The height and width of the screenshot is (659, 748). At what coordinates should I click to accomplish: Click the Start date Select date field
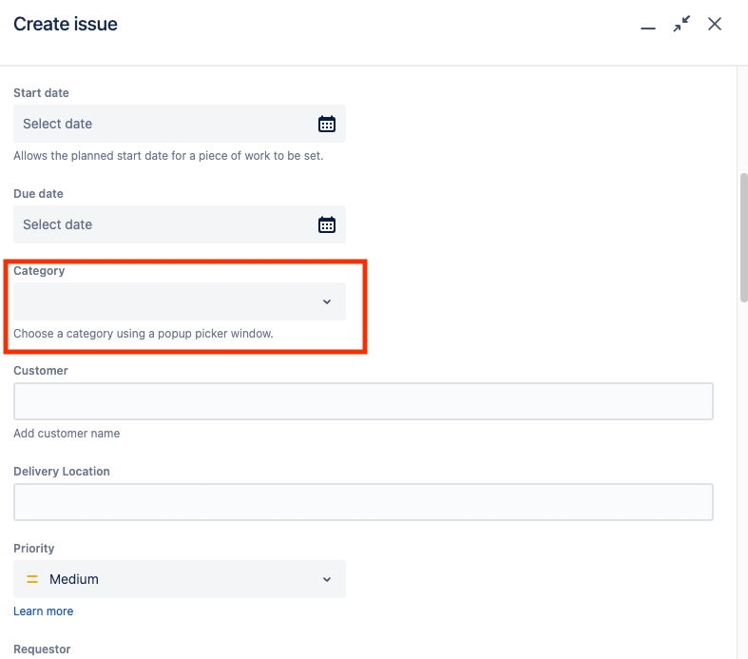point(180,124)
